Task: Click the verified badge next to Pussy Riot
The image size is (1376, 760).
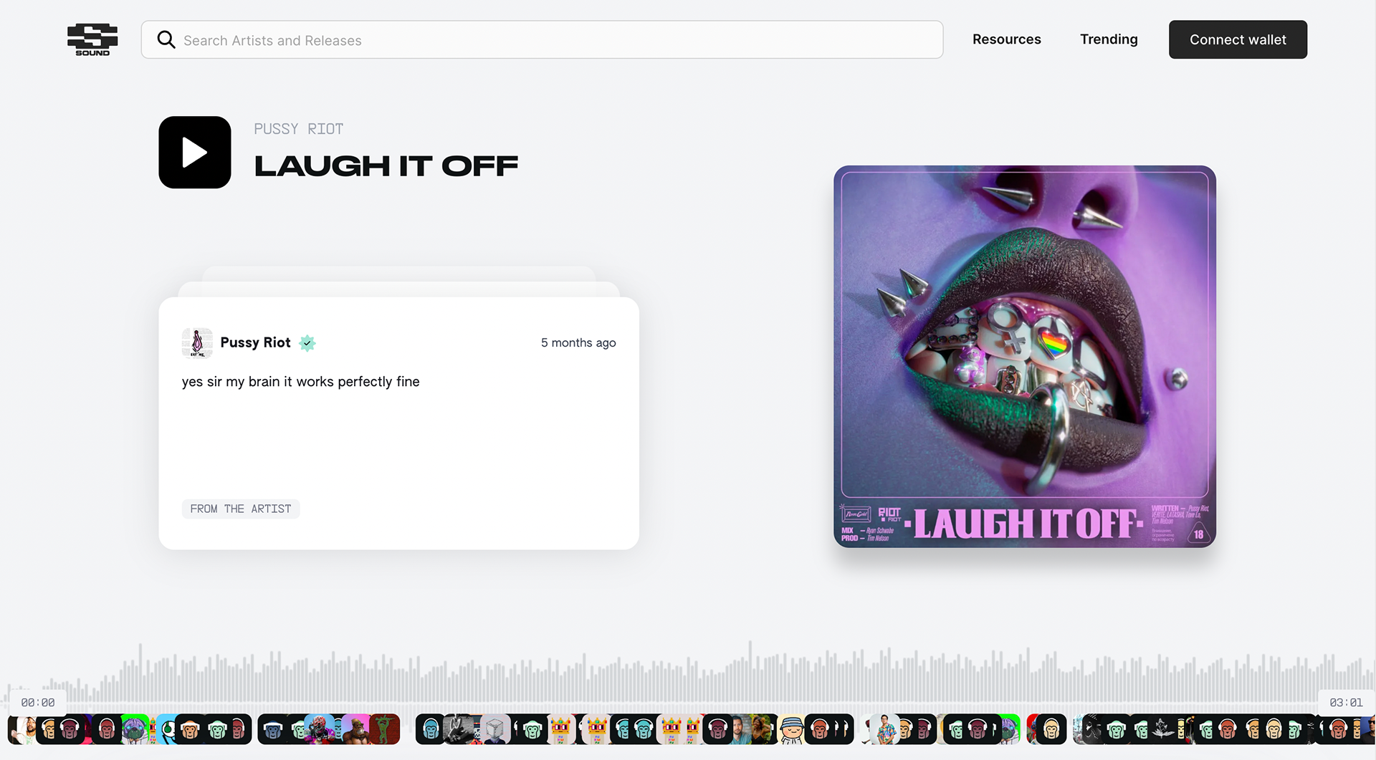Action: coord(307,343)
